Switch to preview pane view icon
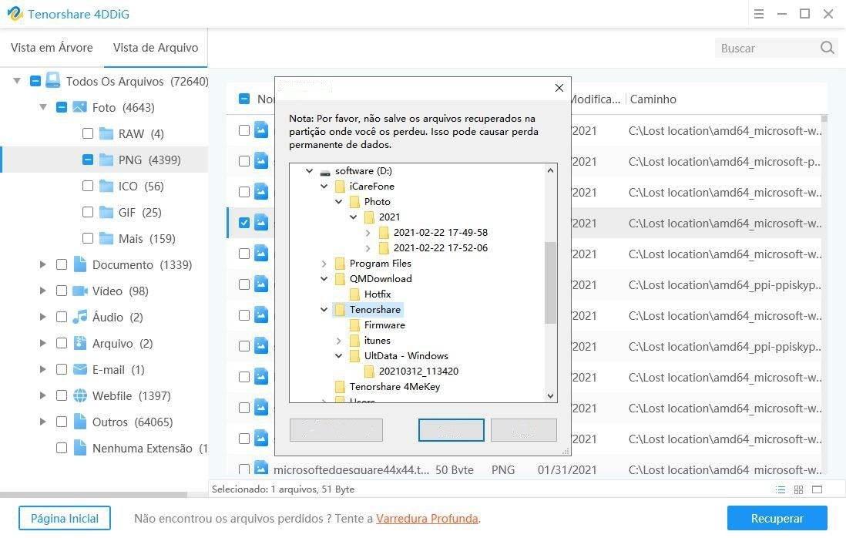Screen dimensions: 846x538 point(817,489)
